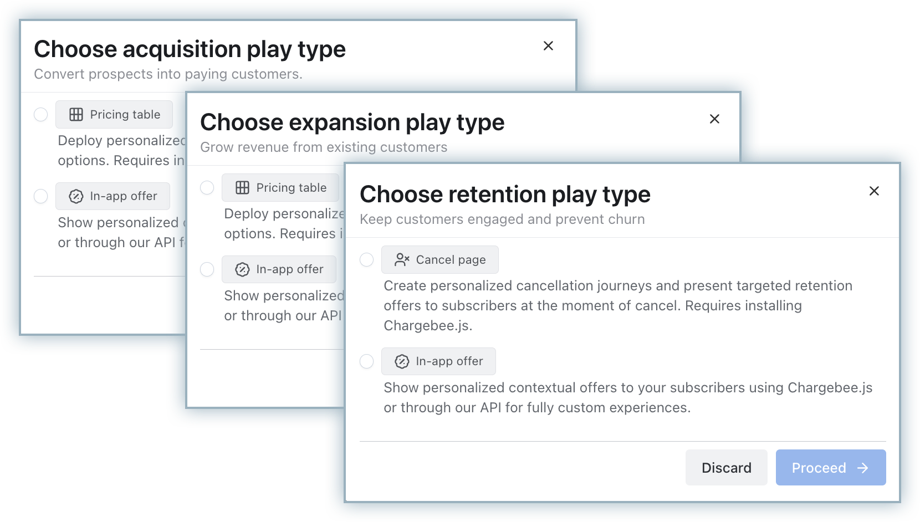Screen dimensions: 920x522
Task: Select In-app offer radio in acquisition dialog
Action: coord(41,196)
